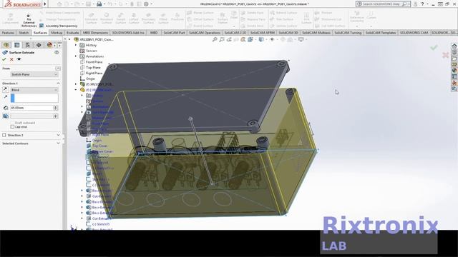Open the Design Library task pane icon
458x257 pixels.
454,52
